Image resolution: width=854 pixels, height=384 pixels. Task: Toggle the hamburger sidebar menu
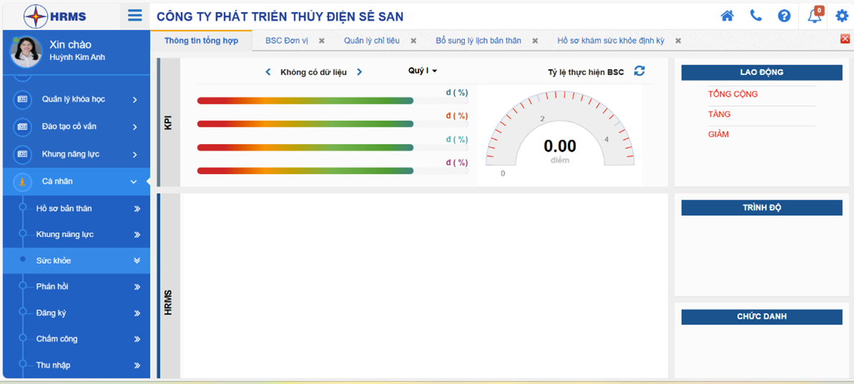tap(135, 15)
